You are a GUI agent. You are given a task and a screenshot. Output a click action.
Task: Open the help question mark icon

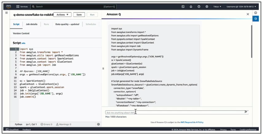[199, 6]
